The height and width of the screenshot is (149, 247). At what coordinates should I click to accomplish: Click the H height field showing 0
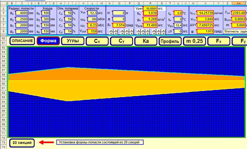119,13
